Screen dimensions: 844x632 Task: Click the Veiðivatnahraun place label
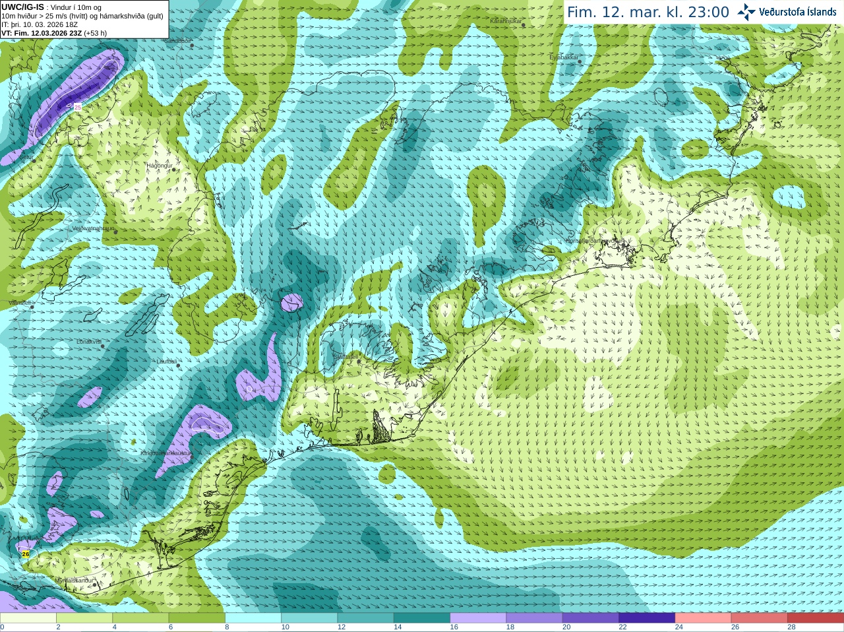click(x=93, y=228)
